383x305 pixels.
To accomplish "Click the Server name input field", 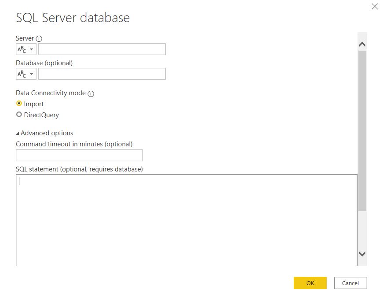I will [x=102, y=49].
